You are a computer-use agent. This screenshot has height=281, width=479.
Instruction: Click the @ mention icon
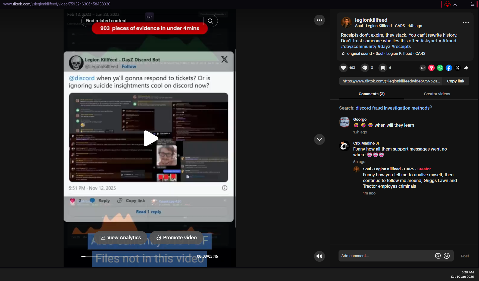pos(438,256)
